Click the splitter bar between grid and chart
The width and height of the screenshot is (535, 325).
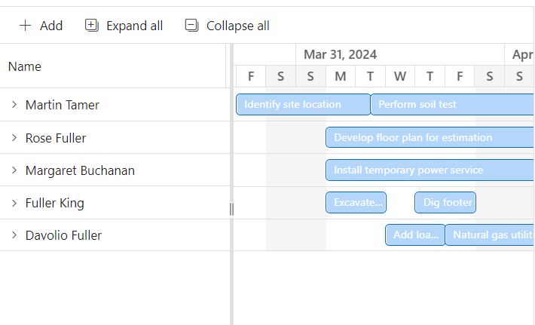click(231, 209)
